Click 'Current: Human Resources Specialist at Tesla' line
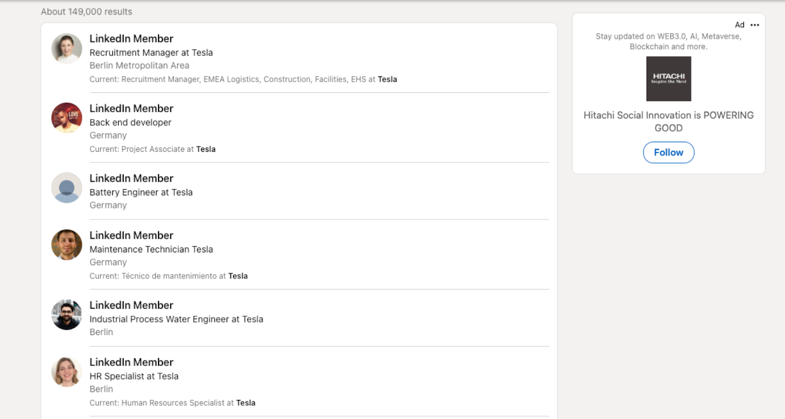This screenshot has height=419, width=785. (173, 403)
